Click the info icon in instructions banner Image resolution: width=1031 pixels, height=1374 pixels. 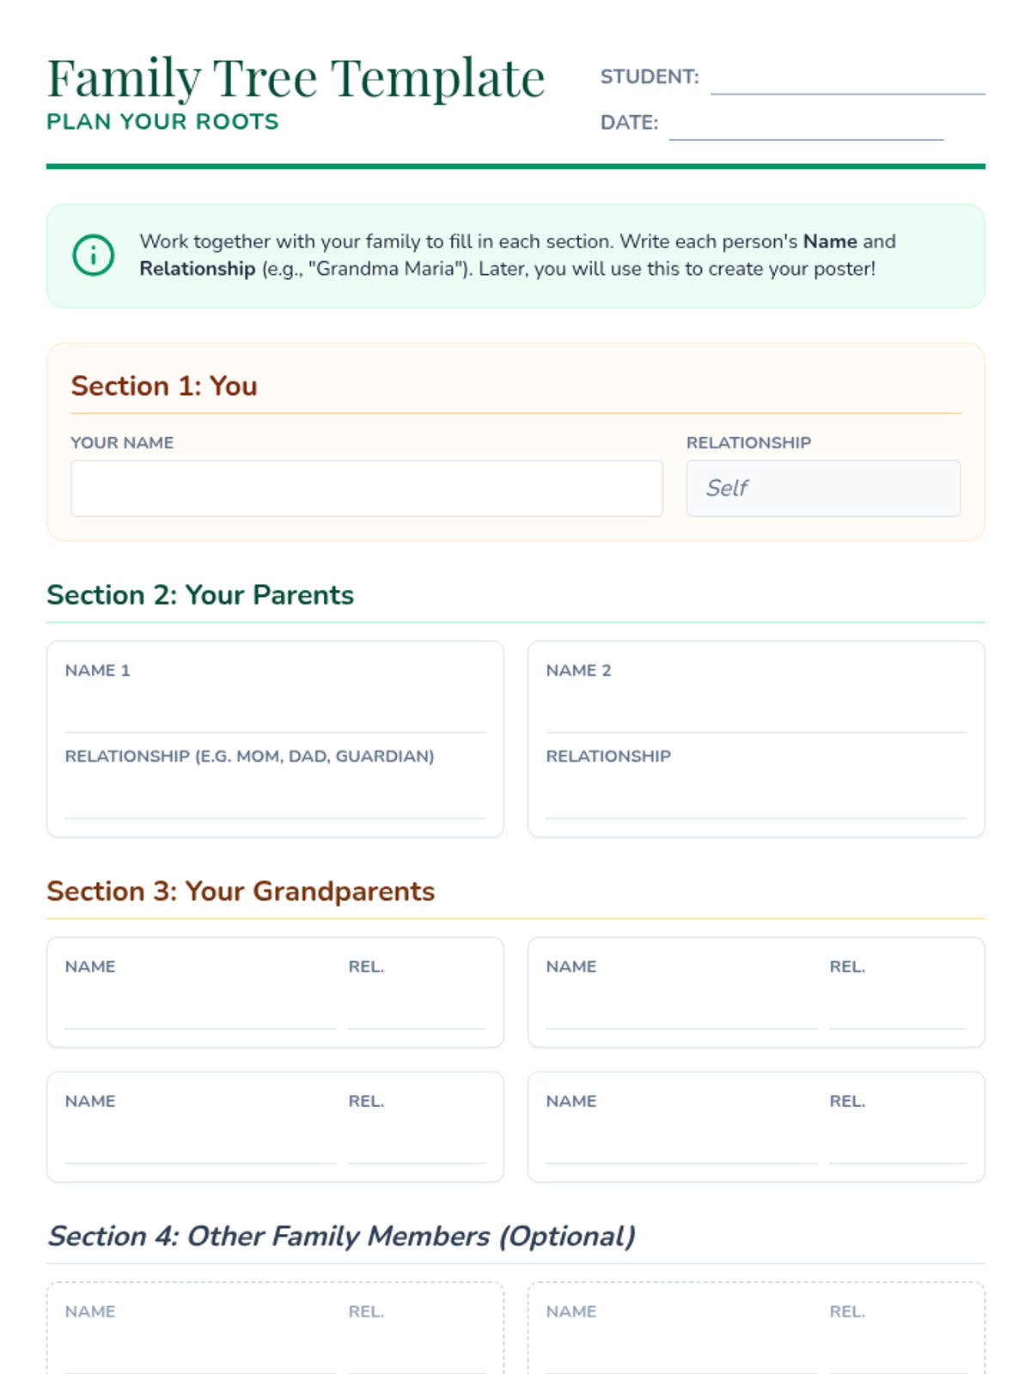94,255
